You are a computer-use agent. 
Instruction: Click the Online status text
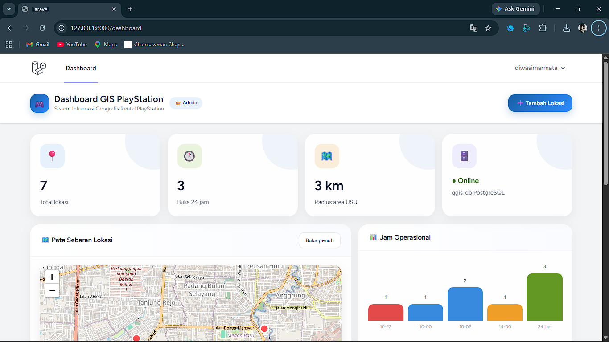click(x=465, y=181)
